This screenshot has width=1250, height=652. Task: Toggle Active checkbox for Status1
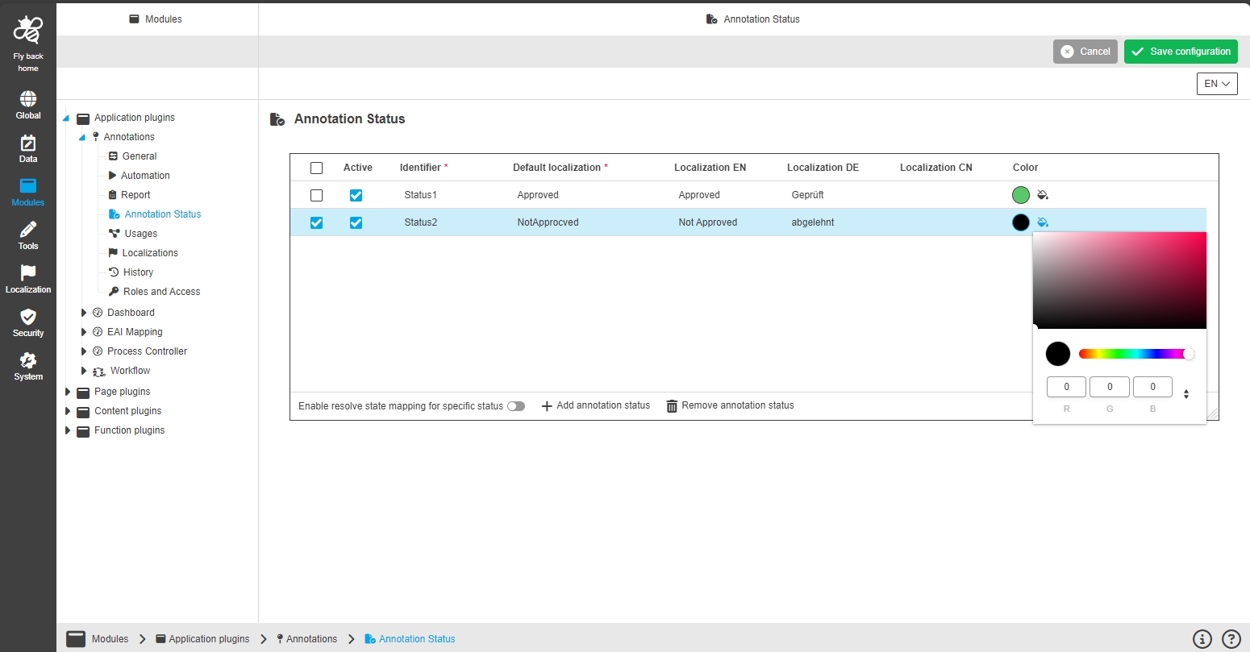(x=356, y=195)
